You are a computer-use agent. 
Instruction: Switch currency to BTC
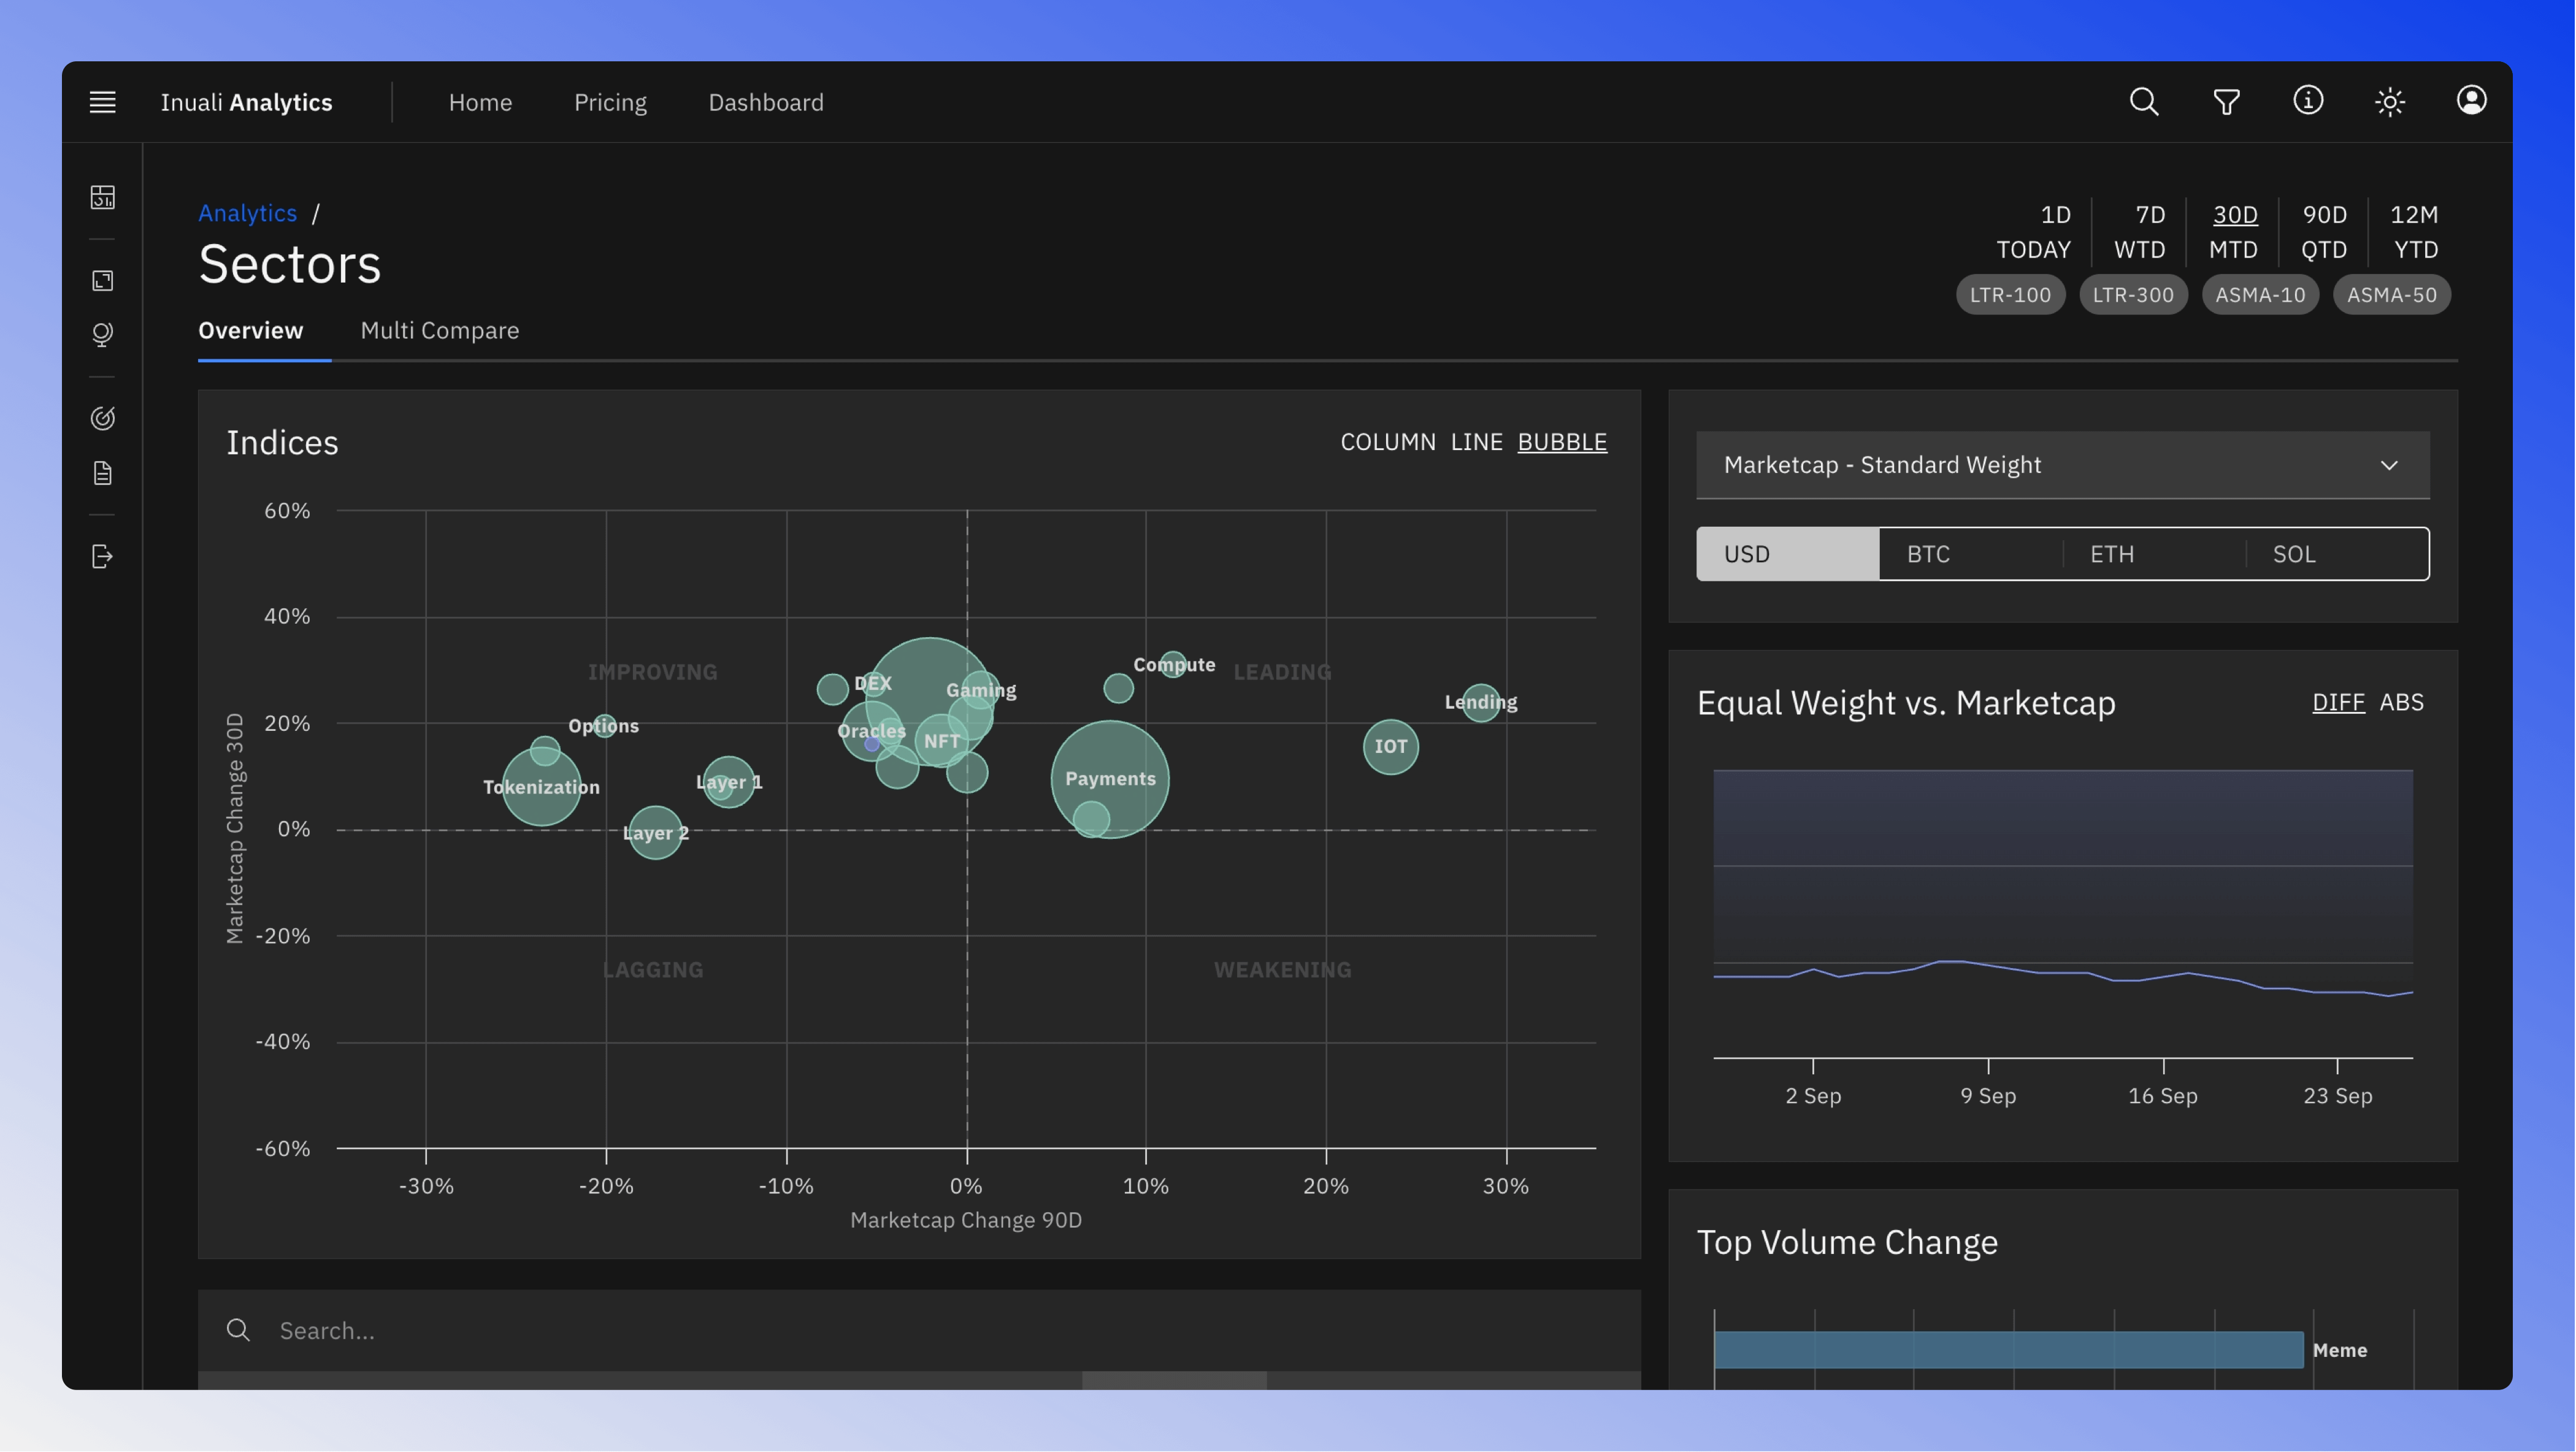(x=1970, y=554)
